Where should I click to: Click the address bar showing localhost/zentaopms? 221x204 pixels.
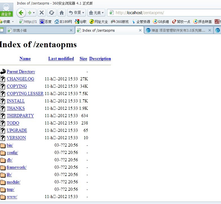point(164,13)
